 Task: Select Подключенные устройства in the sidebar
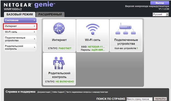click(20, 39)
